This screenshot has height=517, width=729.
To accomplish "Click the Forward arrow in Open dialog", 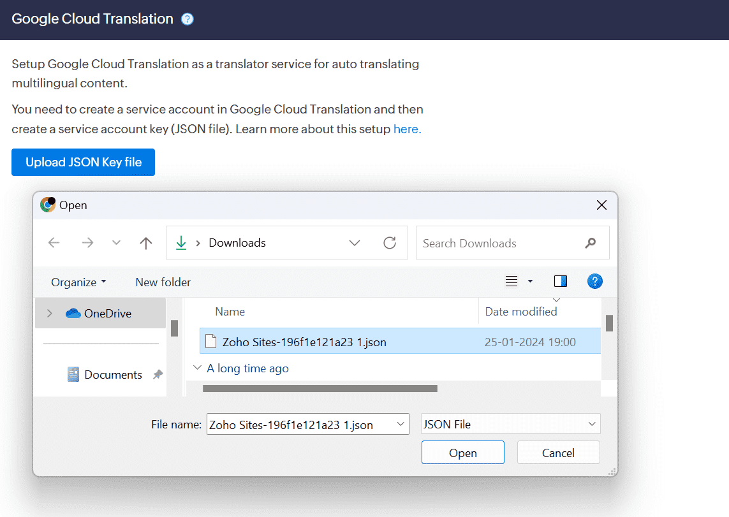I will [87, 242].
